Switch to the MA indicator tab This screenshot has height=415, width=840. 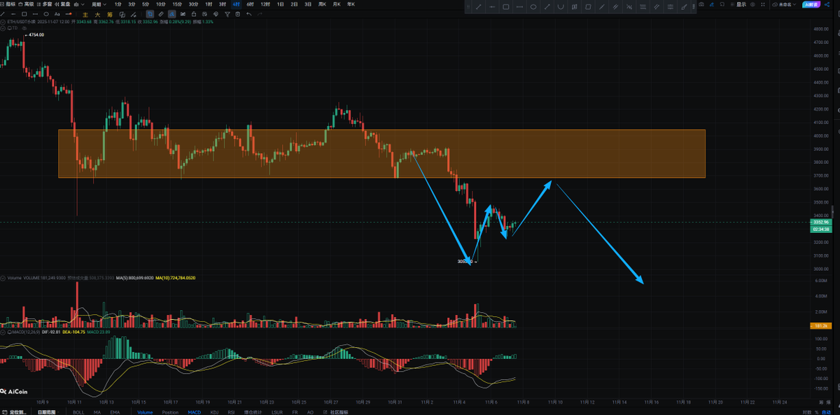[97, 412]
